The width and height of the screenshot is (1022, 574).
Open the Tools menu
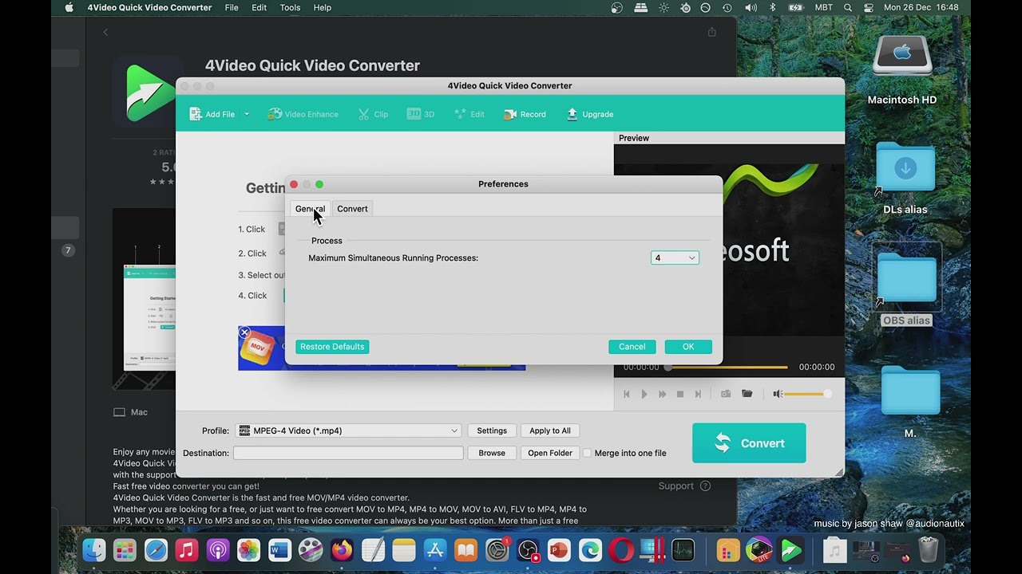coord(291,8)
